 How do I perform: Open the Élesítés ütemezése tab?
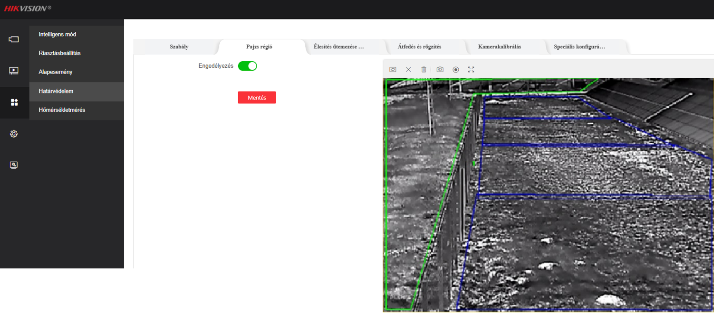click(x=339, y=47)
